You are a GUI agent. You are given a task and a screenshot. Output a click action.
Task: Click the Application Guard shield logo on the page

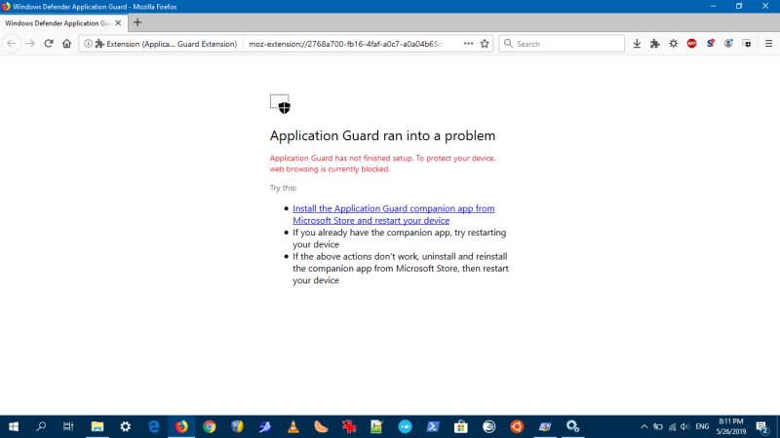click(x=280, y=104)
